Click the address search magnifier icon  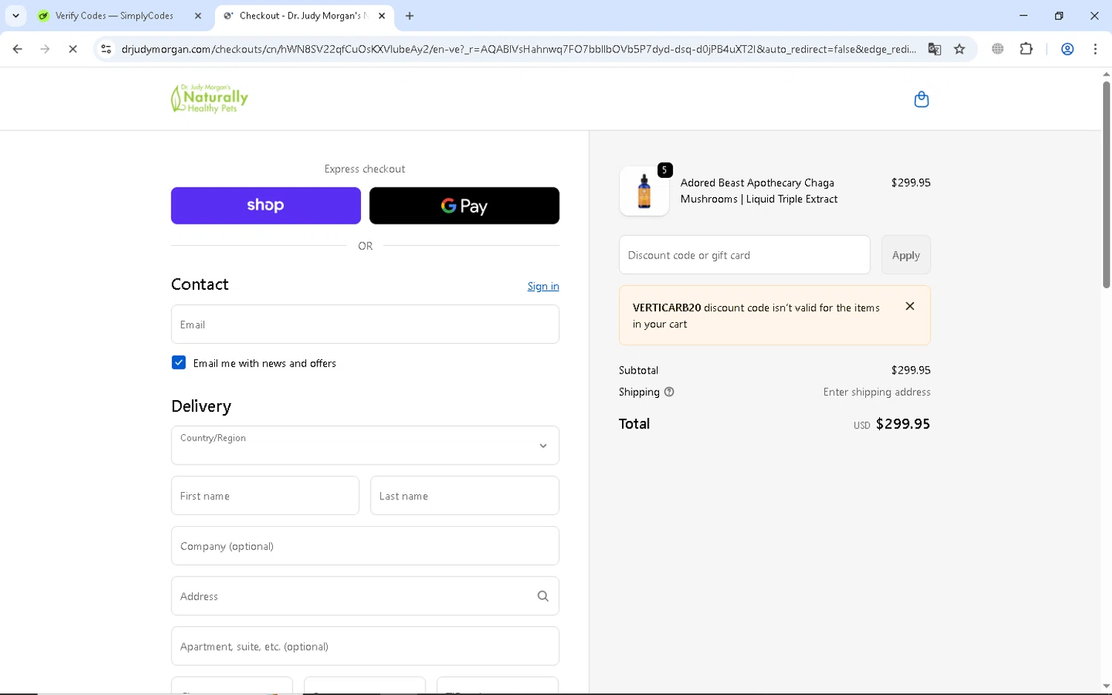543,596
